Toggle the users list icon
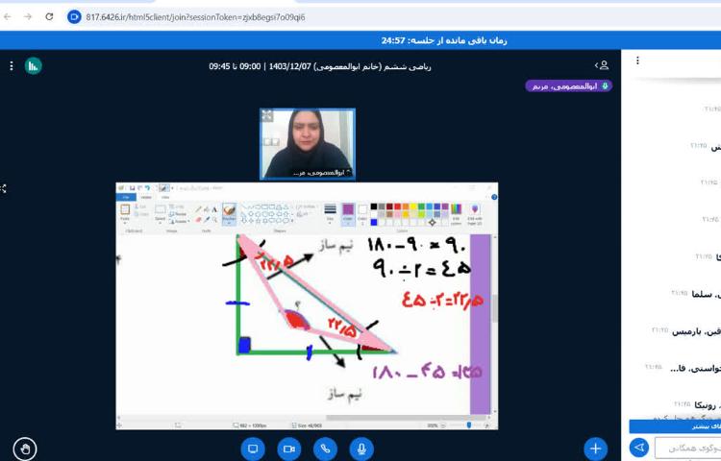The height and width of the screenshot is (461, 721). coord(602,65)
